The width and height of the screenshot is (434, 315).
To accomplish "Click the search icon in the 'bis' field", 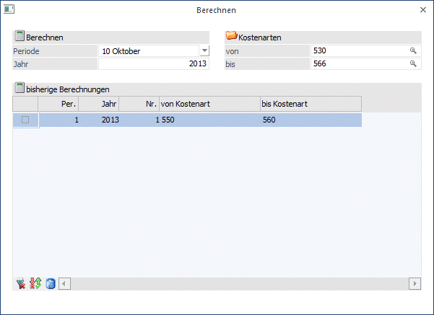I will (414, 64).
